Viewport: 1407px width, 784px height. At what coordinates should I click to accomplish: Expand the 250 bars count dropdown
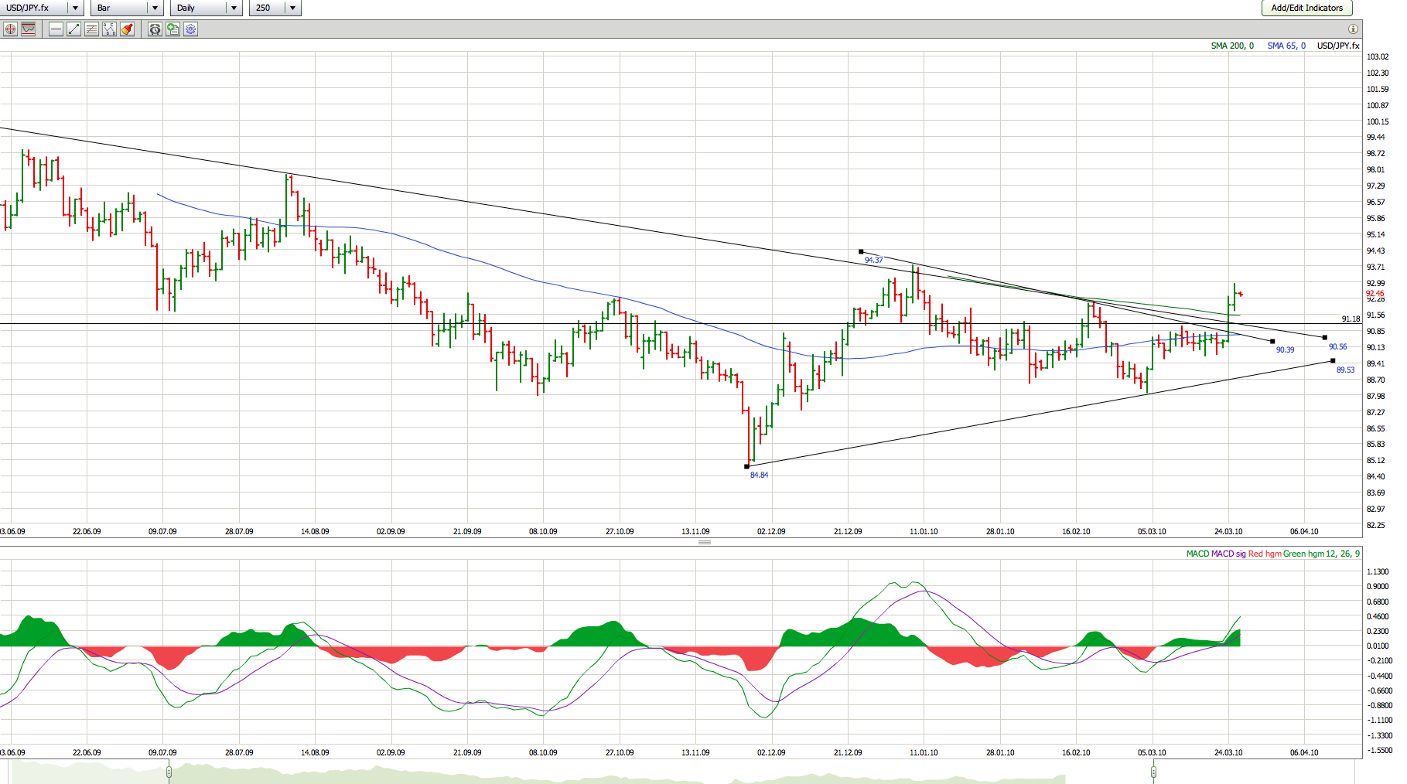(x=292, y=8)
